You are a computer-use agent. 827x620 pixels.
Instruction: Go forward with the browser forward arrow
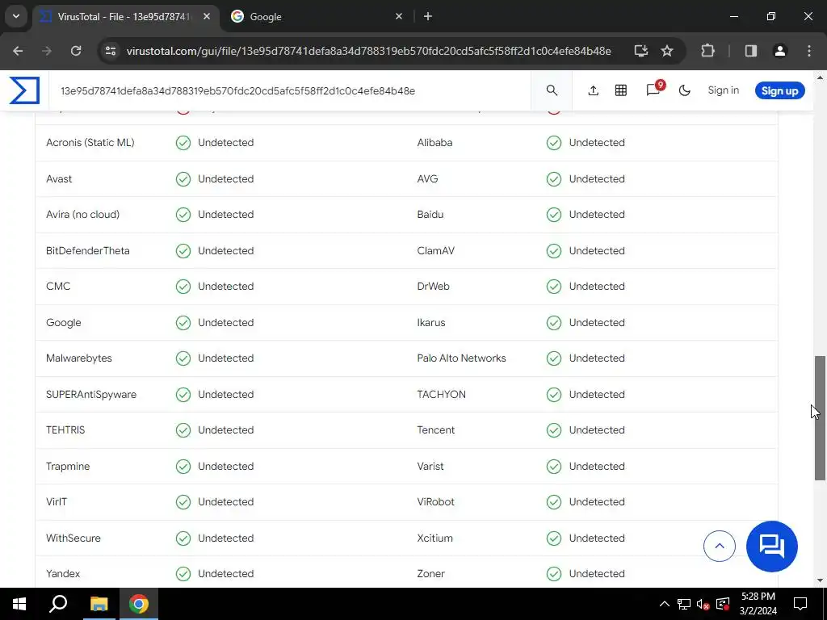(47, 51)
